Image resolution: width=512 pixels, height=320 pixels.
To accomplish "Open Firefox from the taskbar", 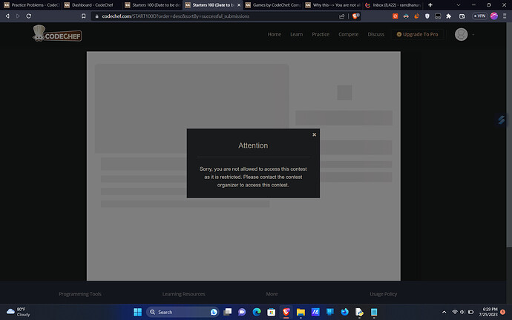I will 344,312.
